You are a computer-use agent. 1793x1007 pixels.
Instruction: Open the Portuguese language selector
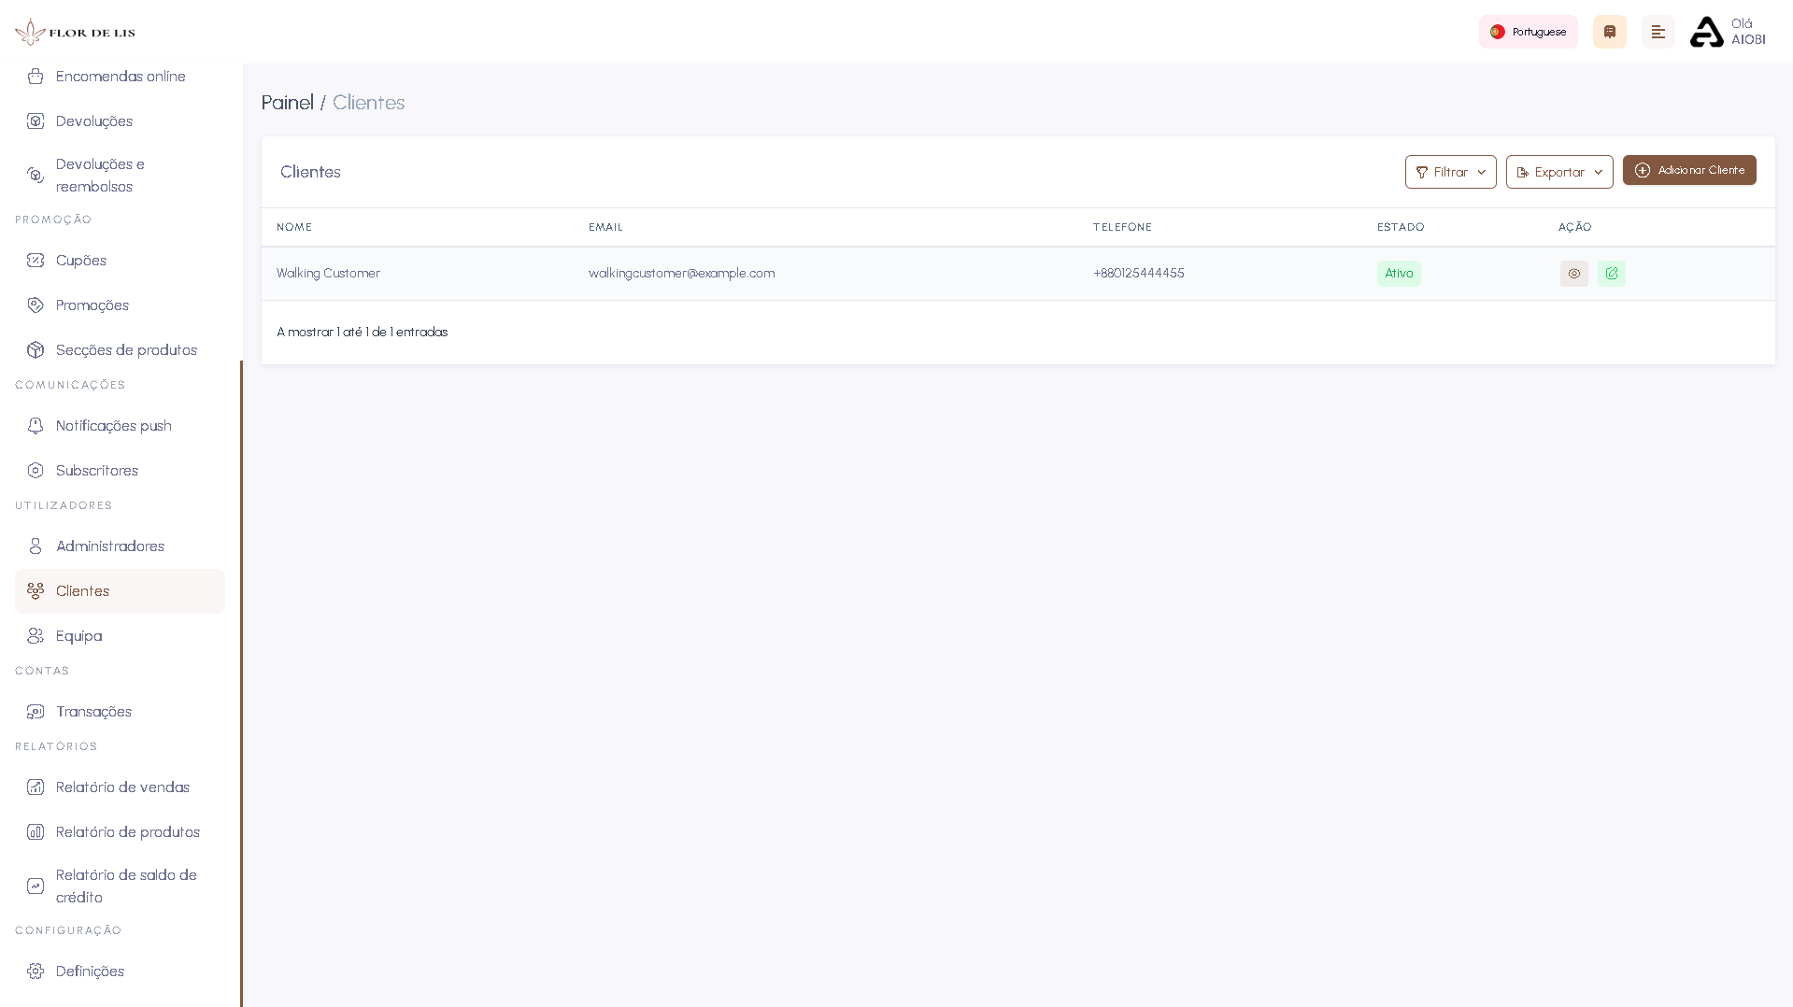point(1528,31)
